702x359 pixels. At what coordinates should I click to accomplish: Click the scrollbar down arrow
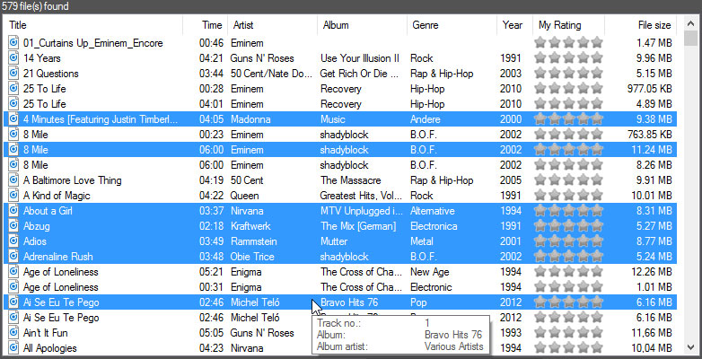pyautogui.click(x=690, y=347)
